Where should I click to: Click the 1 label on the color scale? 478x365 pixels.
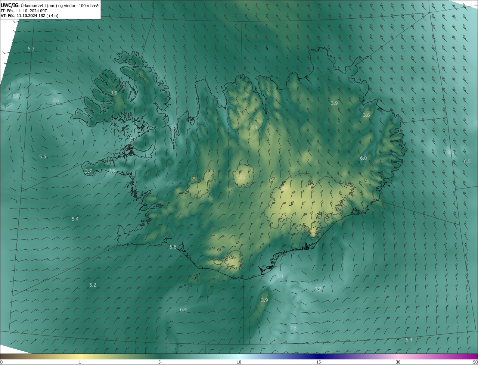tap(80, 362)
